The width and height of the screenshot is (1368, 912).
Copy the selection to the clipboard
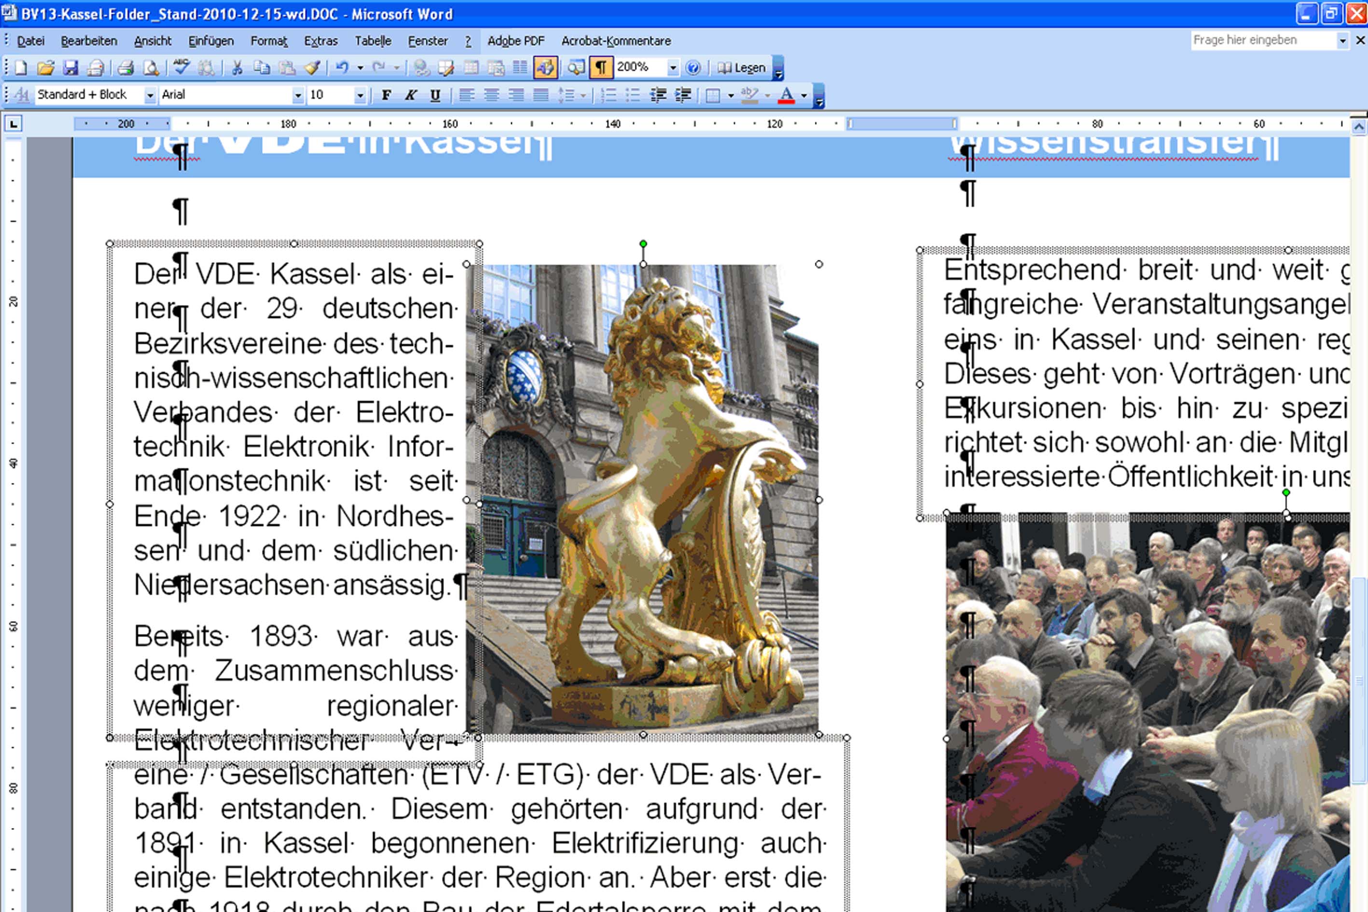tap(262, 68)
